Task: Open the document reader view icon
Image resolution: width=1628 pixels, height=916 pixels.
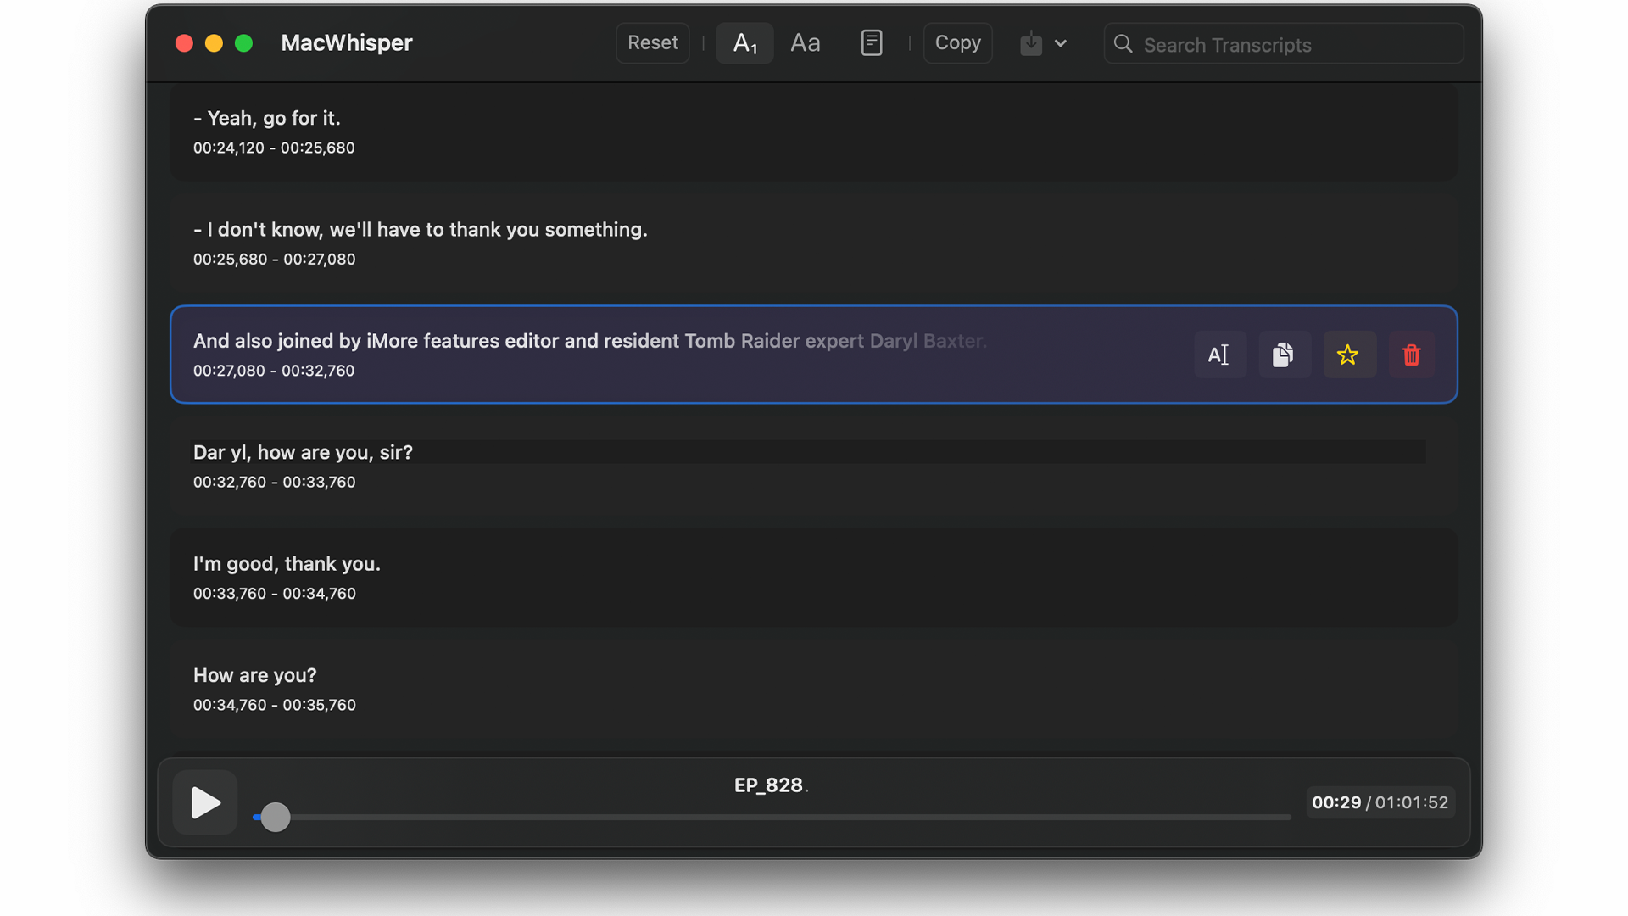Action: coord(872,43)
